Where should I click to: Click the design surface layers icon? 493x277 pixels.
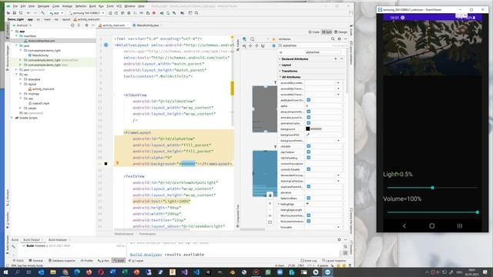click(x=244, y=39)
